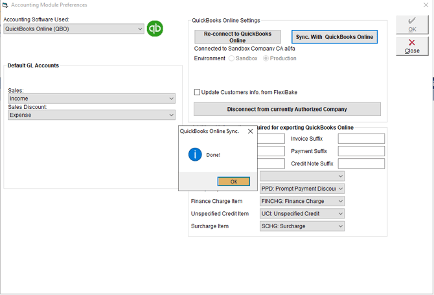Click the prefix field left of Invoice Suffix

pos(271,139)
